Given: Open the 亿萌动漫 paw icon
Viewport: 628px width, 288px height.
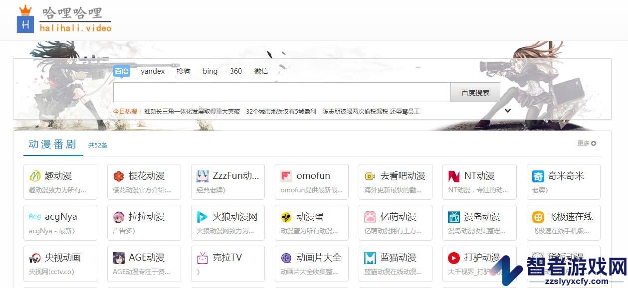Looking at the screenshot, I should (370, 217).
